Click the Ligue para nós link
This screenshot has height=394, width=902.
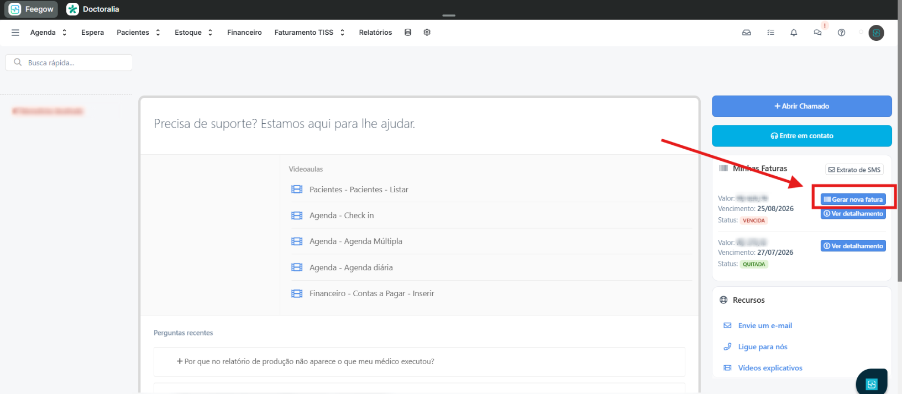pos(763,347)
